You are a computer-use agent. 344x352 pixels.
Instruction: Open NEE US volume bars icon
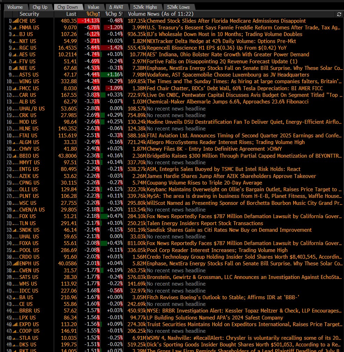(15, 68)
